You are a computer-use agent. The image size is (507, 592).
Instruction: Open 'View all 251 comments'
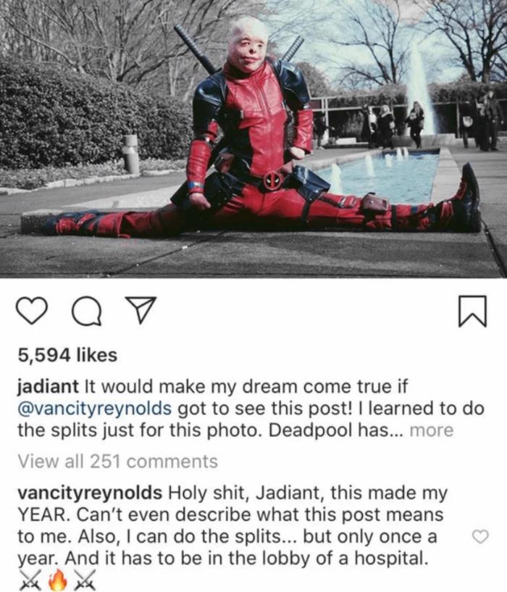click(x=118, y=462)
